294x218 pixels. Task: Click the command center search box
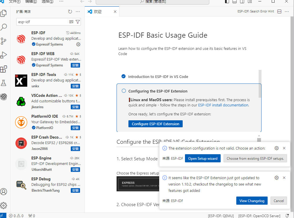pos(153,2)
